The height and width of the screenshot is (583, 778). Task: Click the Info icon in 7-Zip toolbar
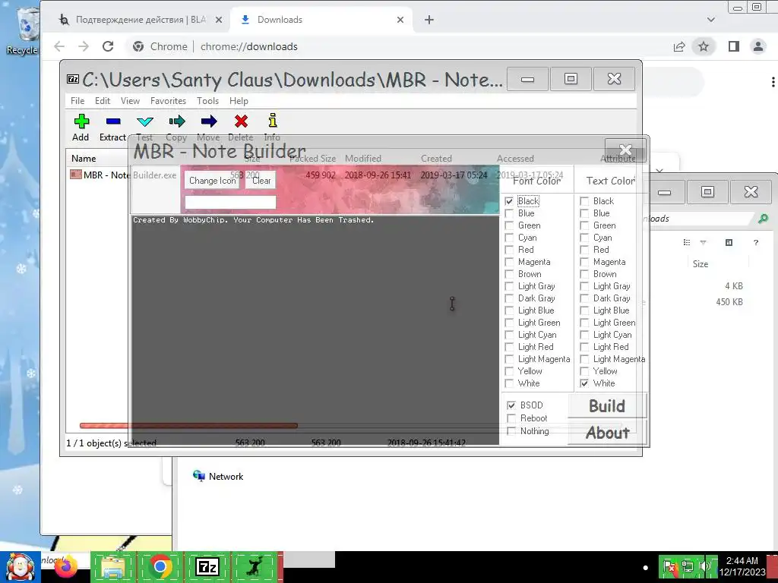(273, 121)
